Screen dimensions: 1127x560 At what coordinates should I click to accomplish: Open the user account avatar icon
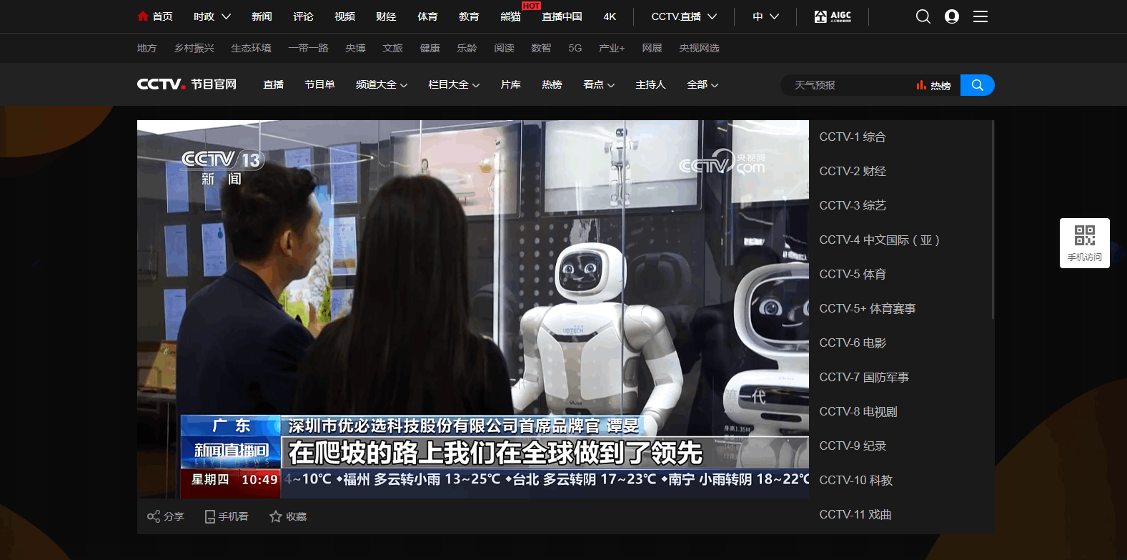click(952, 16)
